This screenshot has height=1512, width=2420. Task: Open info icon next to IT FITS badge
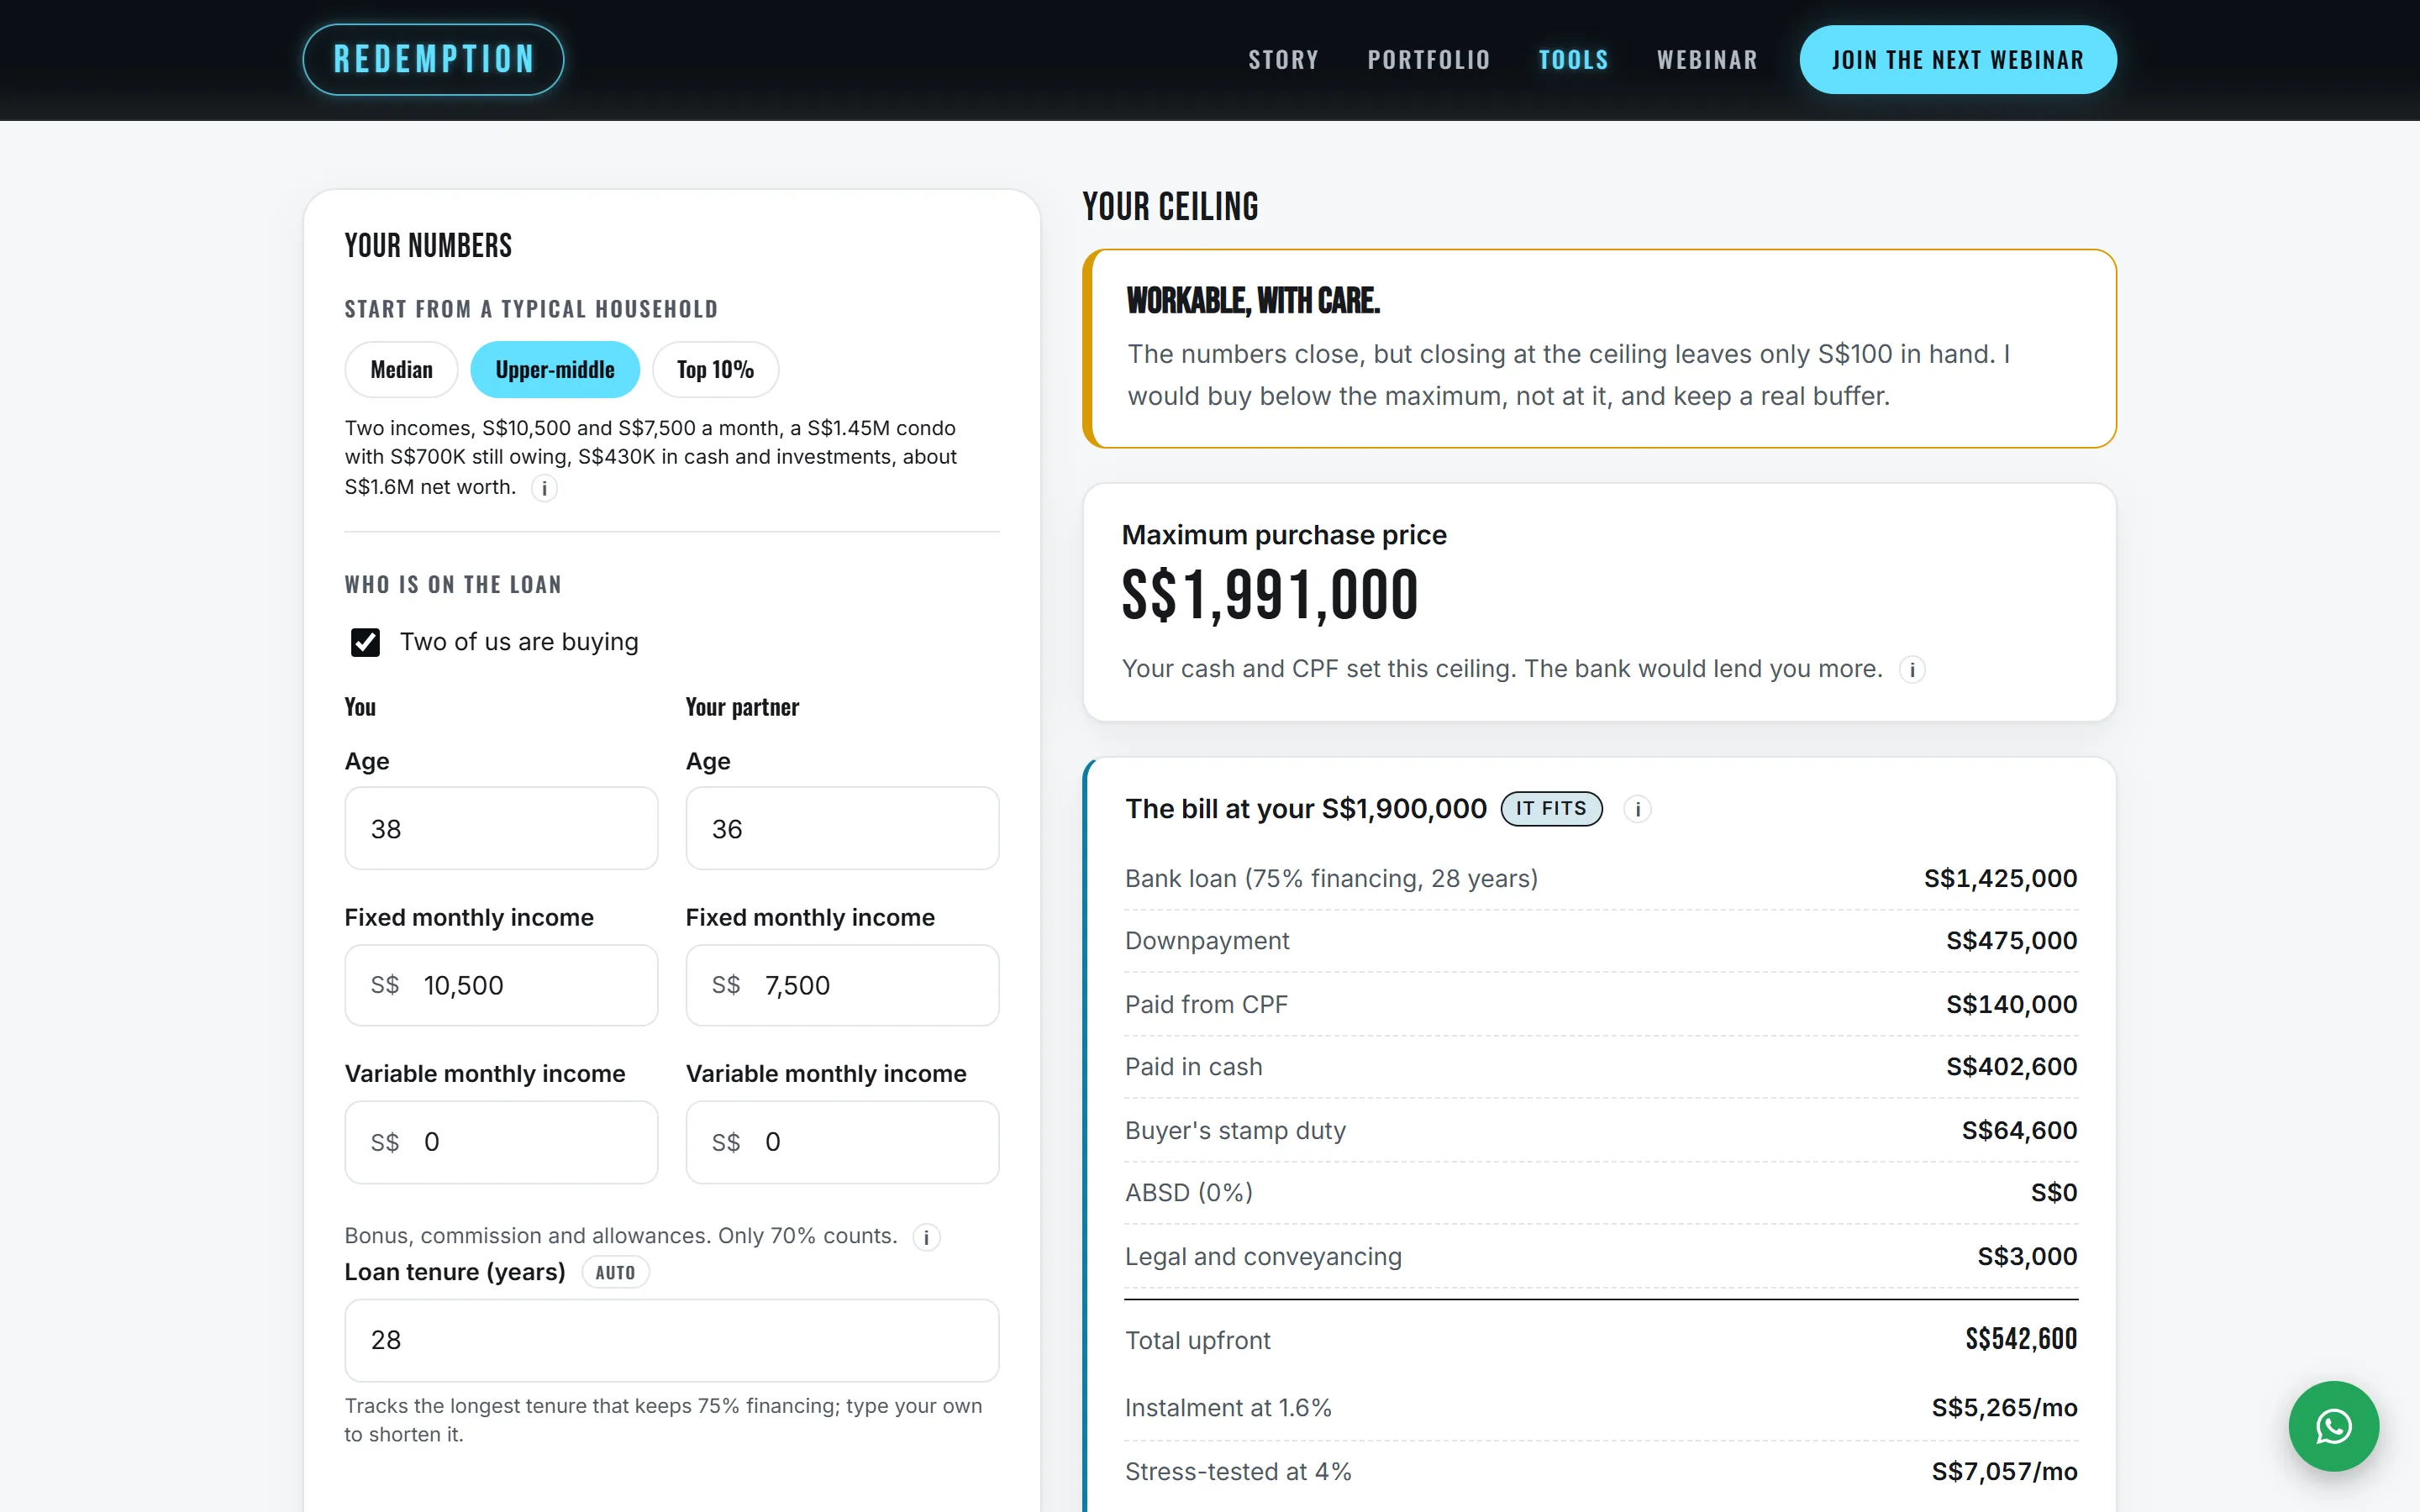[1637, 809]
